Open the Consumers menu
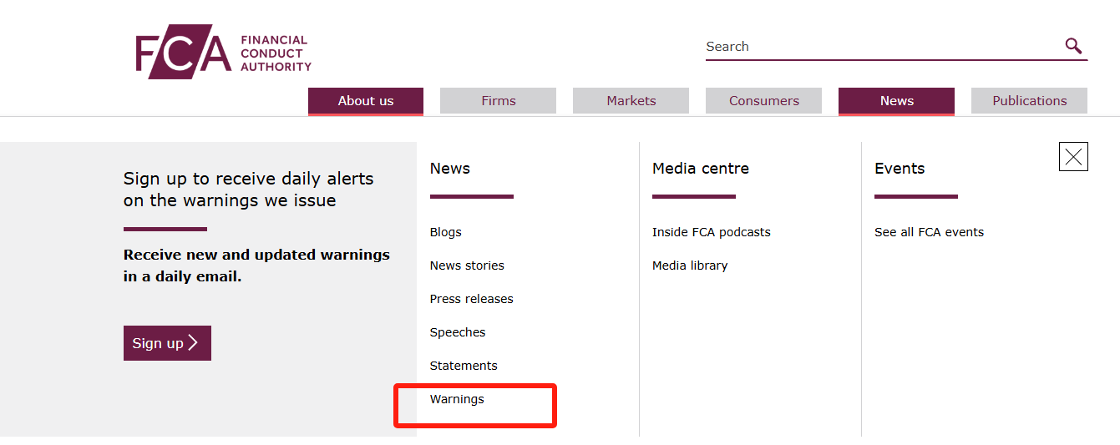1120x445 pixels. (764, 101)
